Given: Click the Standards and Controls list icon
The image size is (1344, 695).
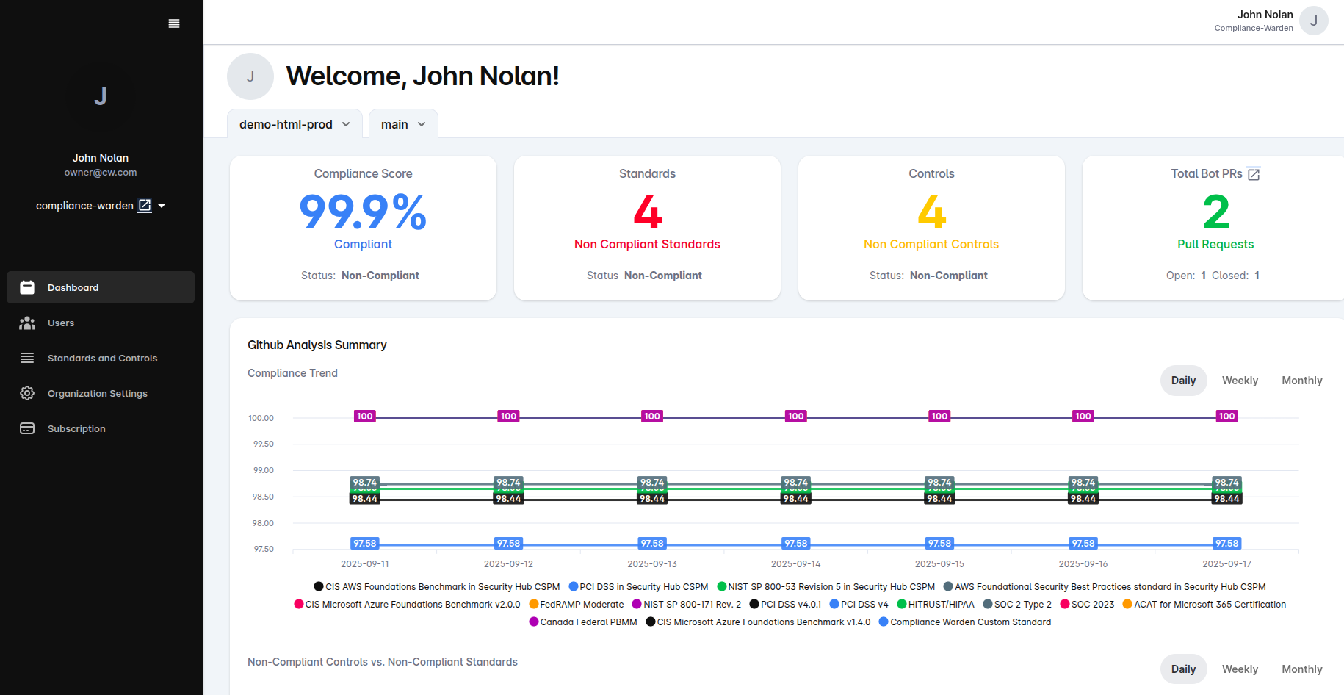Looking at the screenshot, I should (27, 358).
